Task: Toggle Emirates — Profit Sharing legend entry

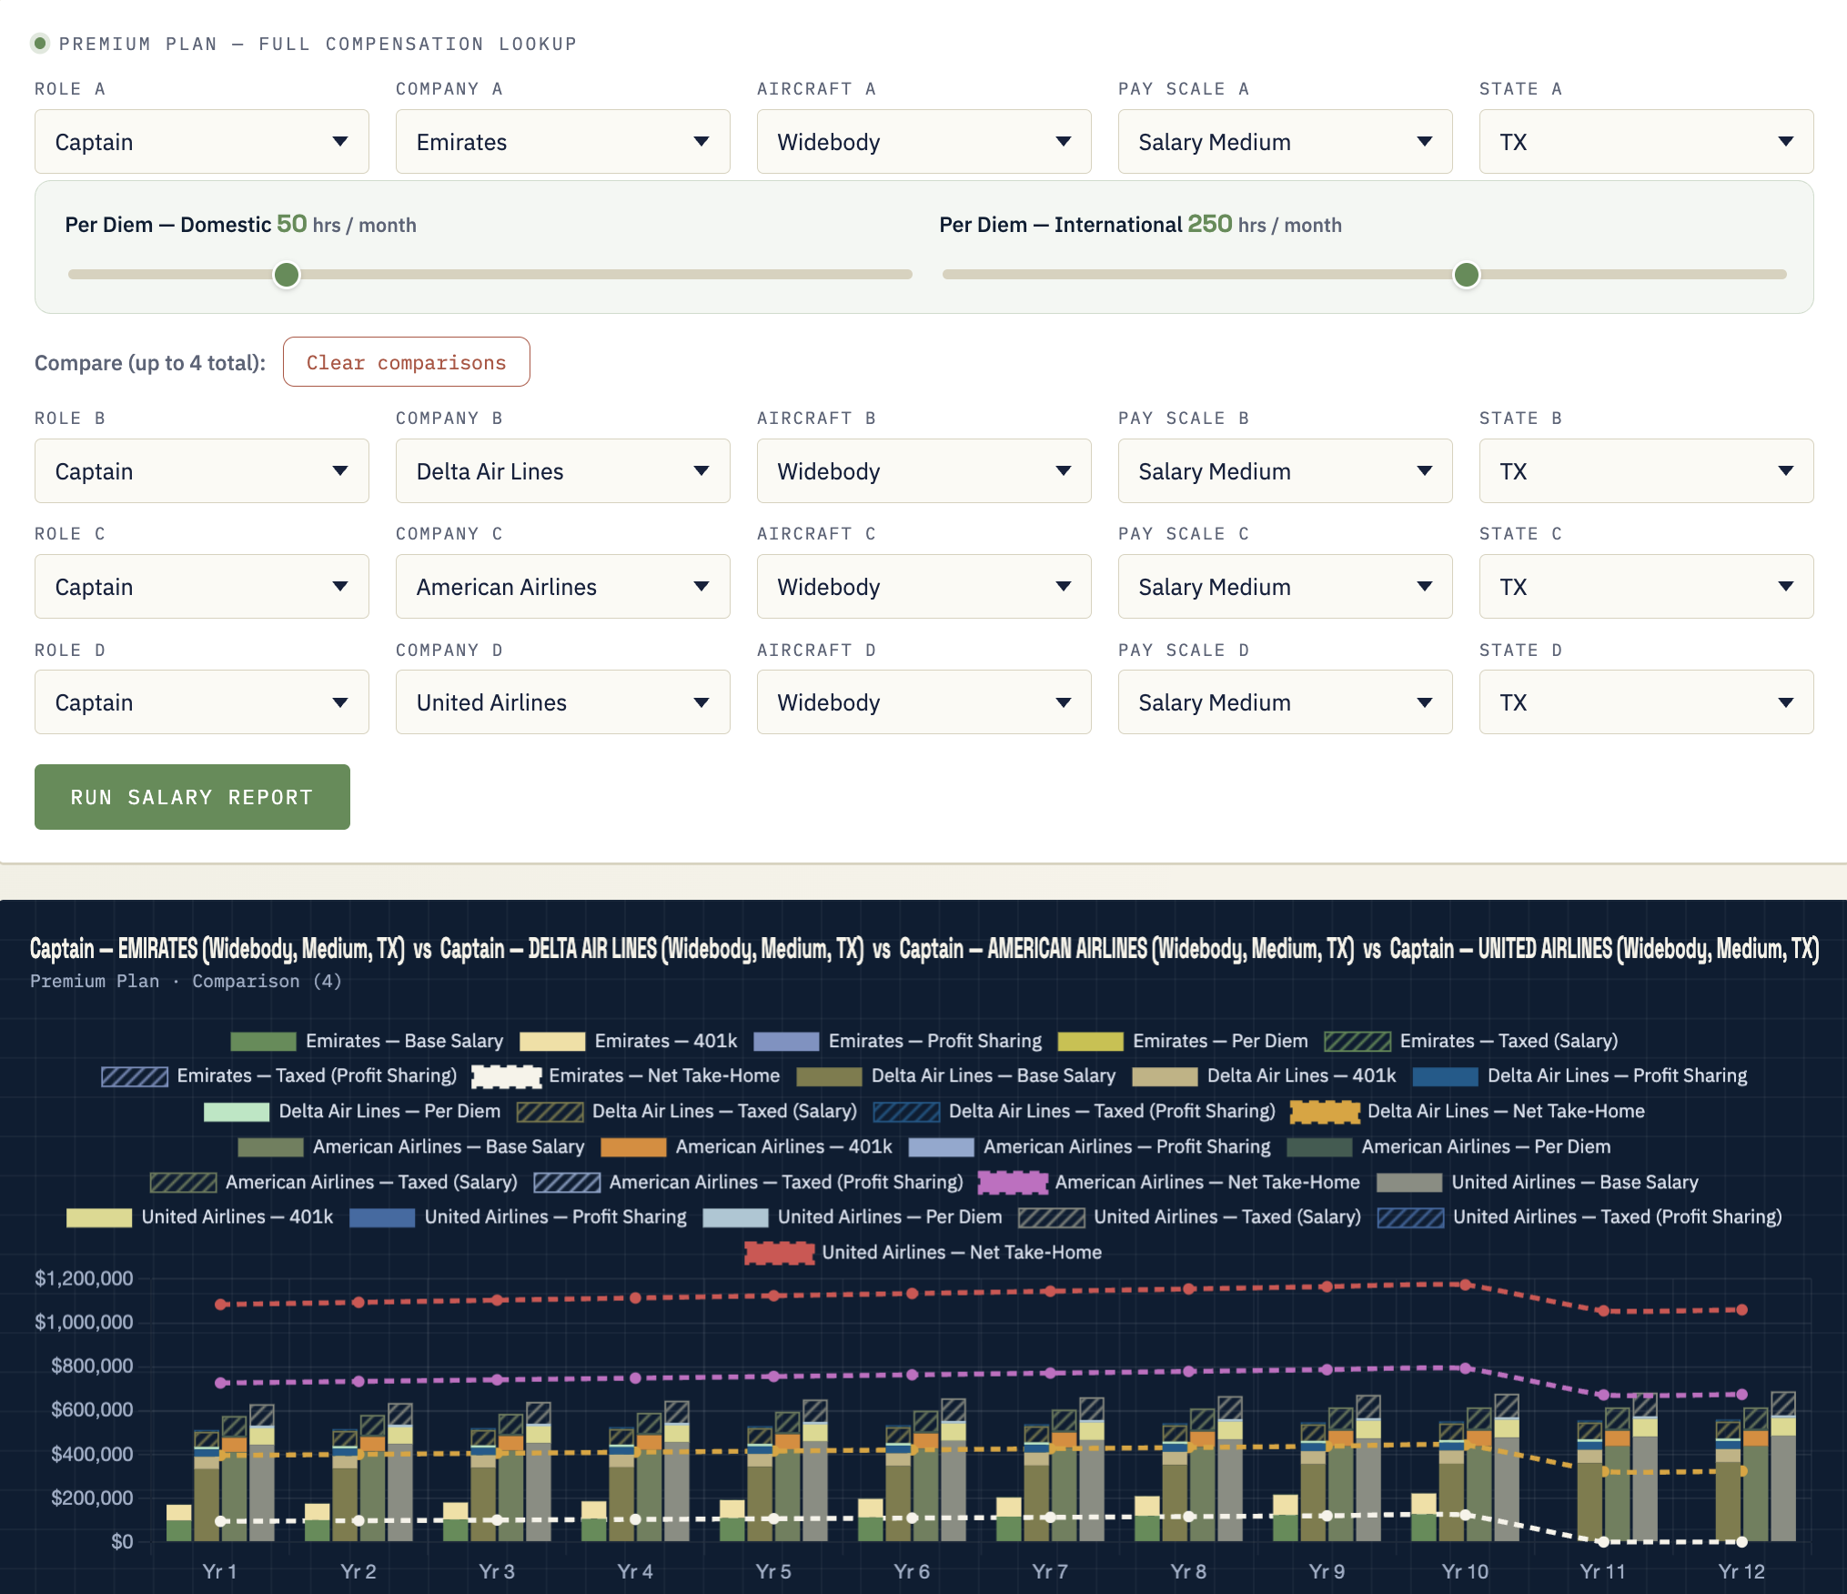Action: coord(898,1041)
